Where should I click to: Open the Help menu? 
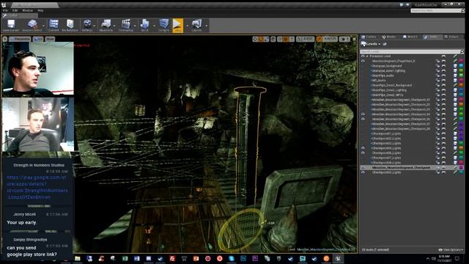(40, 10)
